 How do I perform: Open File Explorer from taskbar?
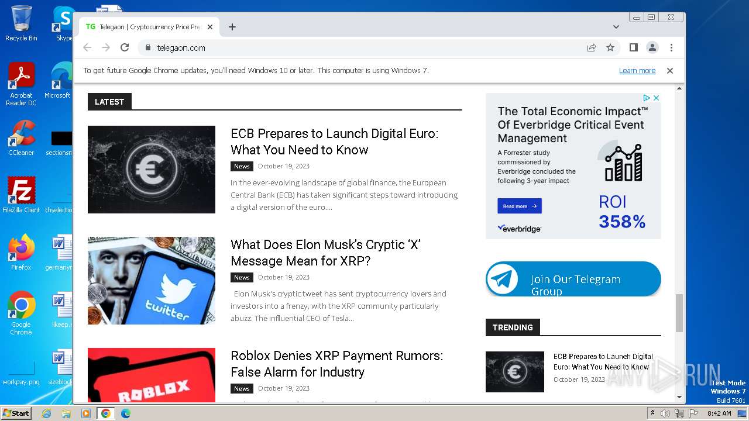click(x=66, y=413)
